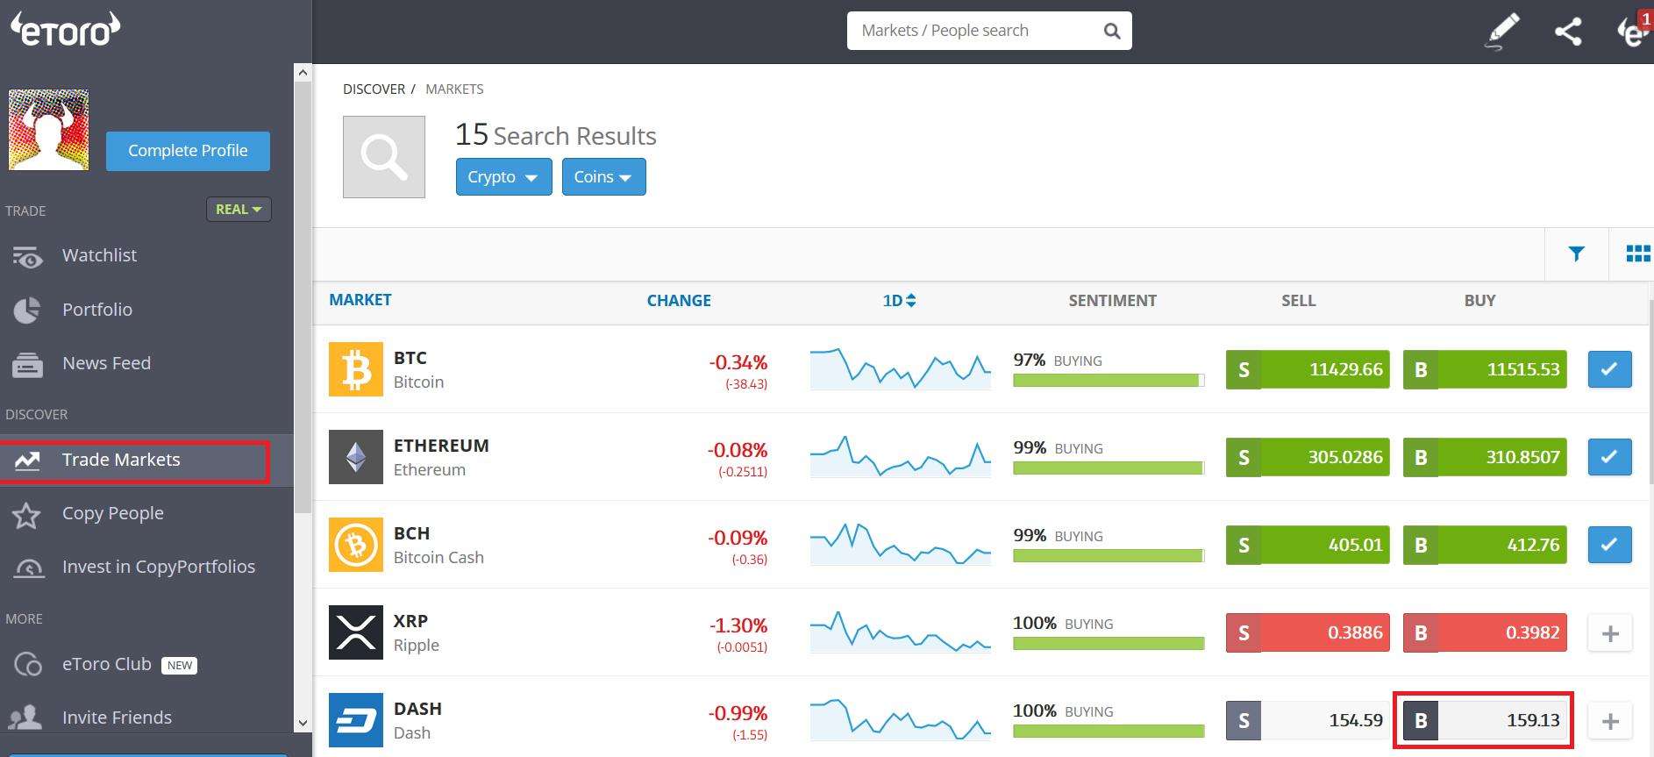
Task: Sort by the CHANGE column header
Action: [x=679, y=301]
